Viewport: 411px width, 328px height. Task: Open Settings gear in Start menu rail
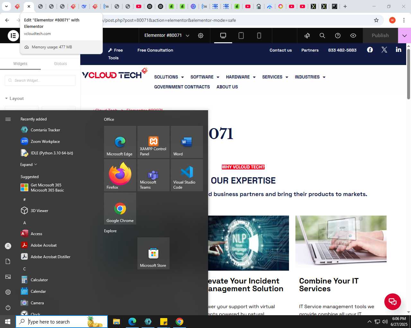(8, 292)
